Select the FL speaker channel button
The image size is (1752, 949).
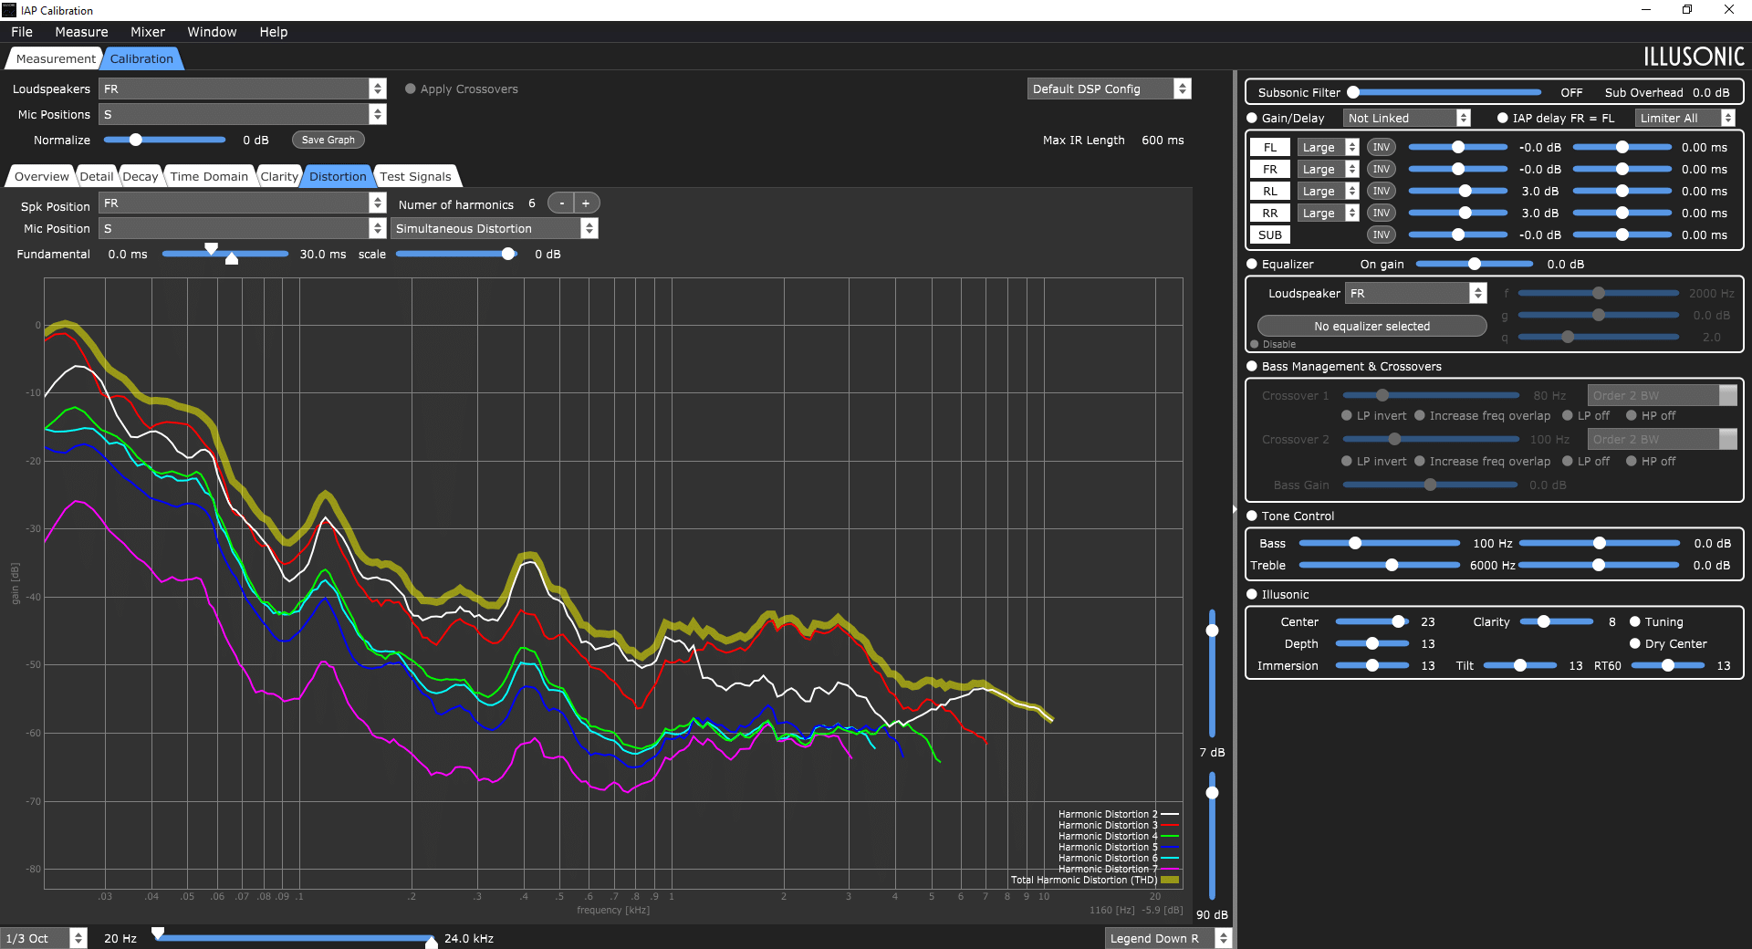(1270, 147)
